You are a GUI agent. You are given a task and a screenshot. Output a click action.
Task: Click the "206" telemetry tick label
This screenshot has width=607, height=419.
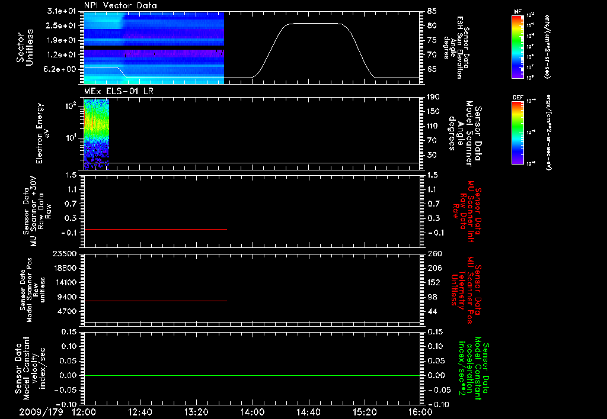pyautogui.click(x=435, y=268)
